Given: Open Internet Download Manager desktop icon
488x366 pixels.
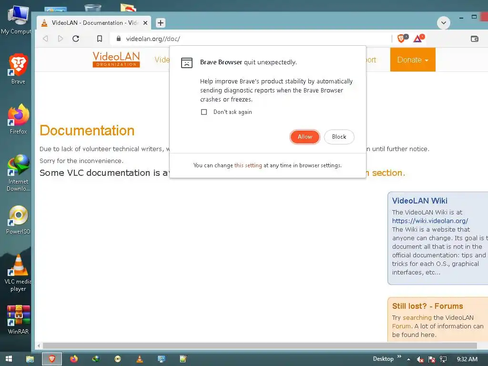Looking at the screenshot, I should (18, 173).
